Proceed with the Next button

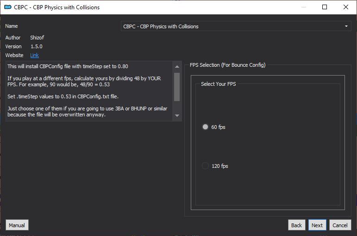317,225
